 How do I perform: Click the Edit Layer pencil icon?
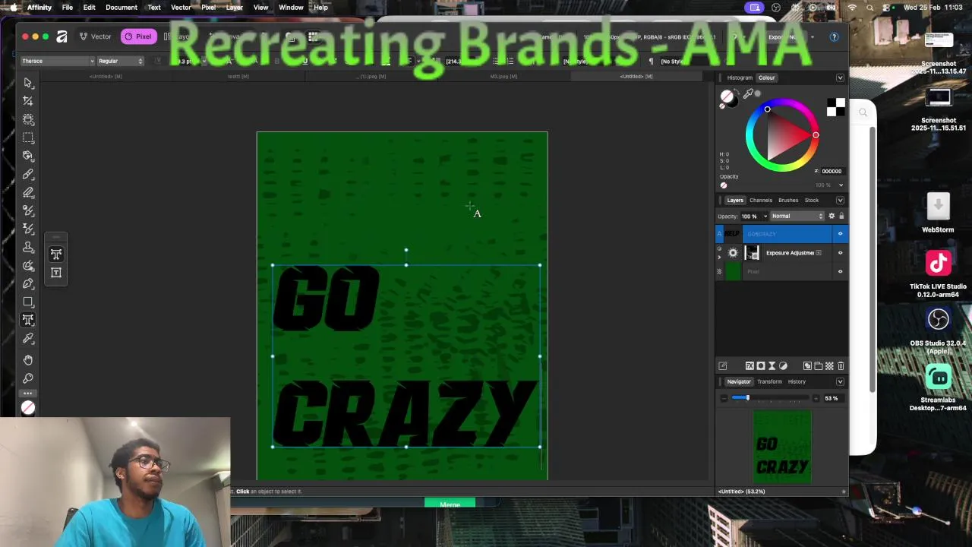723,366
